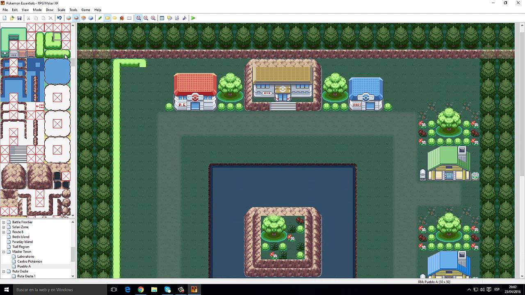Expand the Route 8 map node

4,232
